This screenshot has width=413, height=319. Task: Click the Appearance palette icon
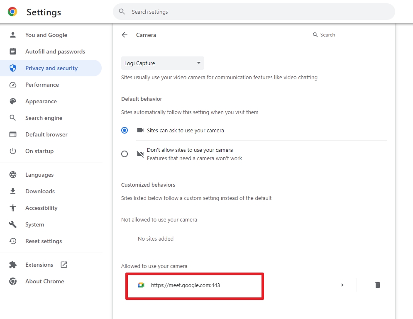pos(12,101)
